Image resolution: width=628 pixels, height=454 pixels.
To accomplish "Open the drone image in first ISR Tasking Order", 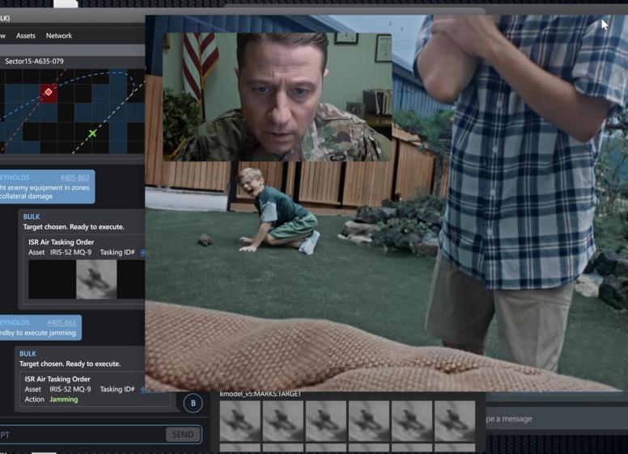I will point(96,279).
